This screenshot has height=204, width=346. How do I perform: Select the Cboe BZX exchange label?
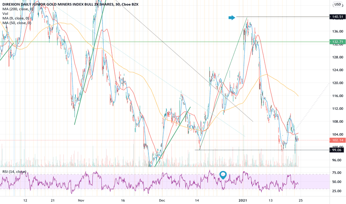coord(130,4)
